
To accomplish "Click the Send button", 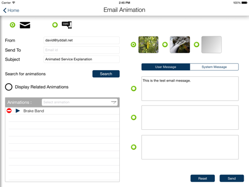I will tap(232, 178).
